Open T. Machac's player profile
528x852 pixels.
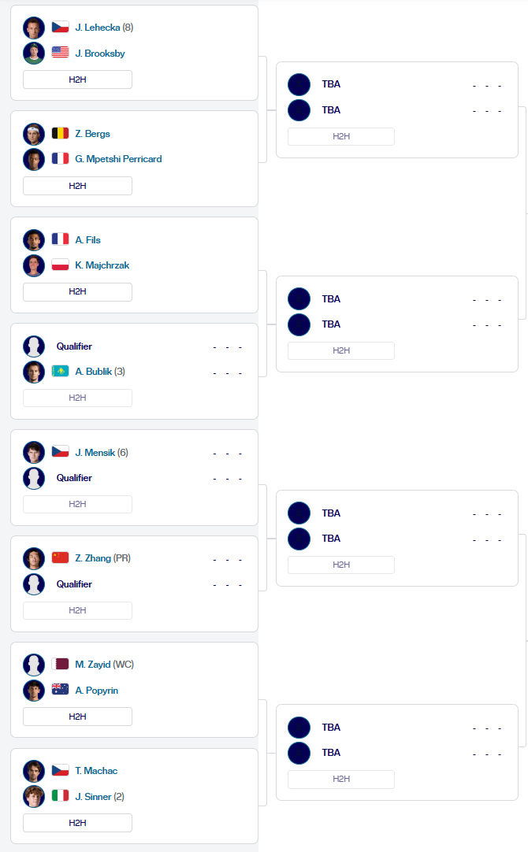tap(96, 771)
